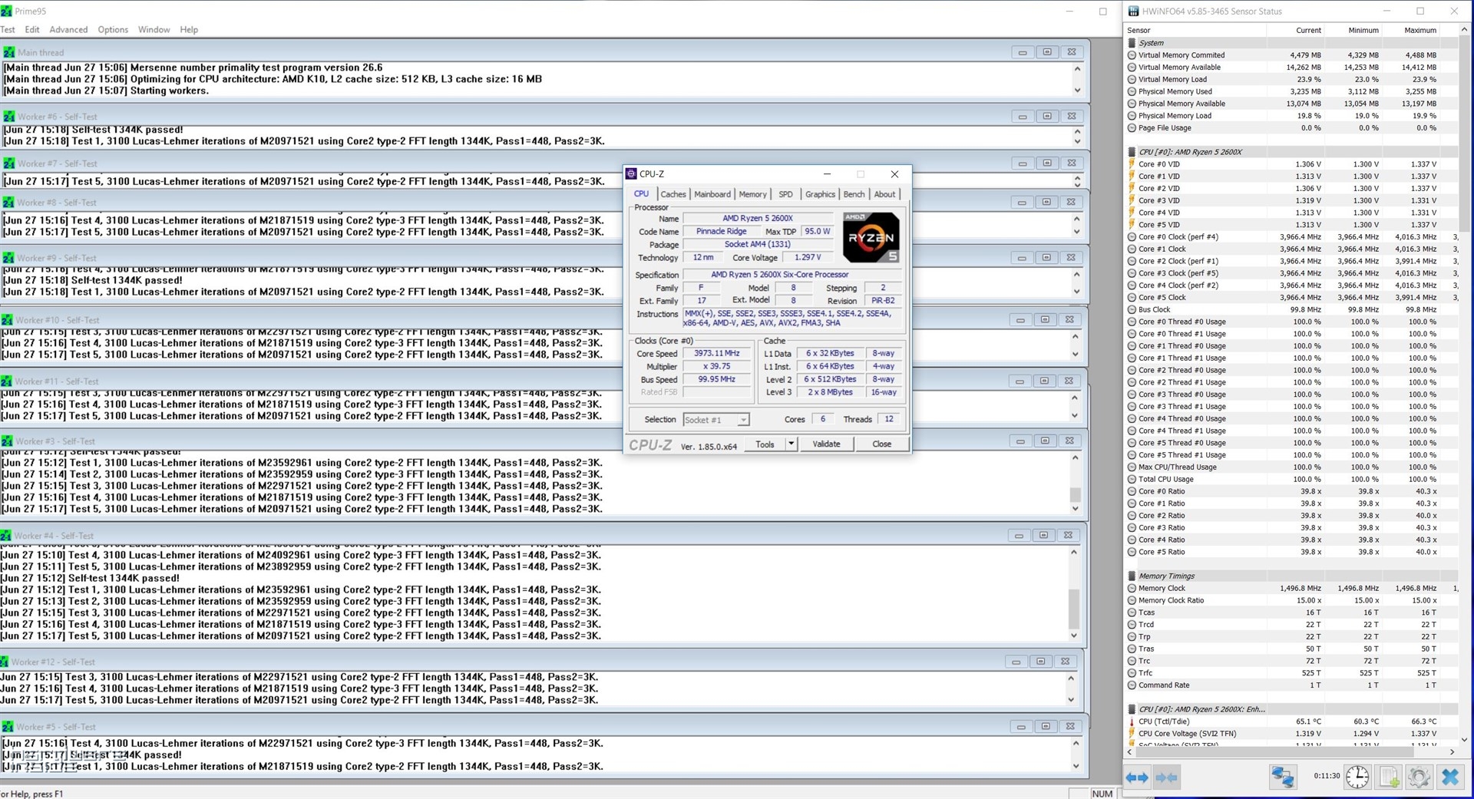Viewport: 1474px width, 799px height.
Task: Open HWiNFO network remote monitoring icon
Action: pos(1282,777)
